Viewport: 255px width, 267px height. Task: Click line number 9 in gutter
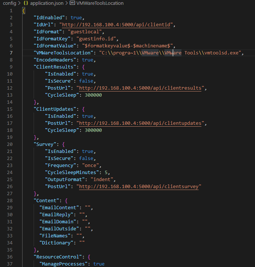point(11,67)
